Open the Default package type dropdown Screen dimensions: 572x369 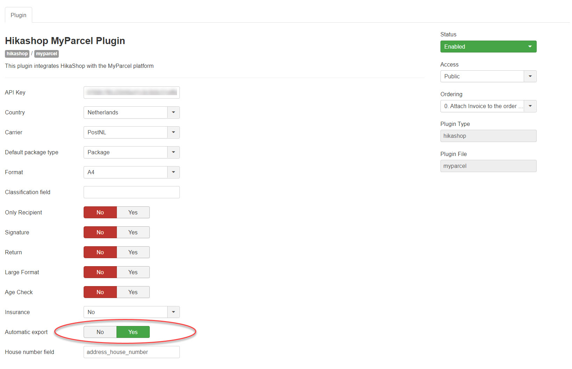click(132, 152)
